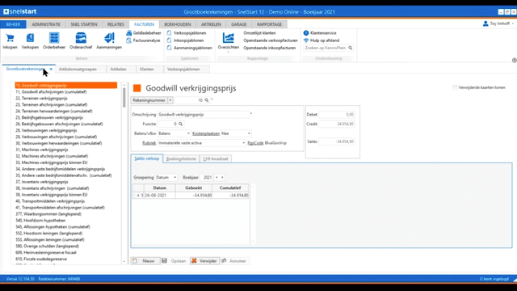Click the KennisPlein search magnifier icon
Screen dimensions: 517x291
coord(350,48)
